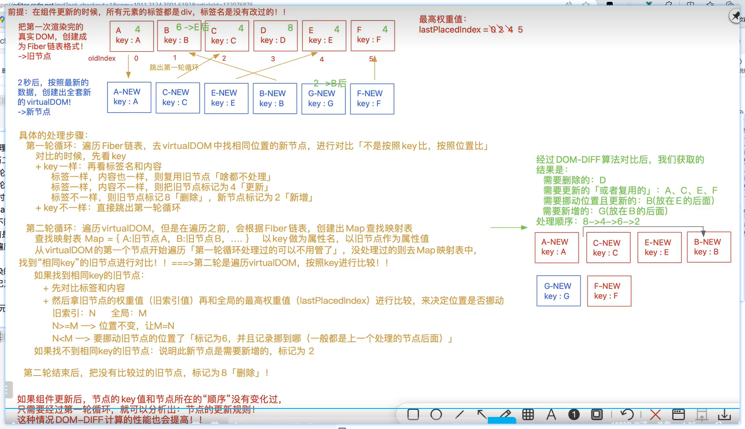The height and width of the screenshot is (429, 745).
Task: Click the '需要删除的: D' line
Action: (574, 180)
